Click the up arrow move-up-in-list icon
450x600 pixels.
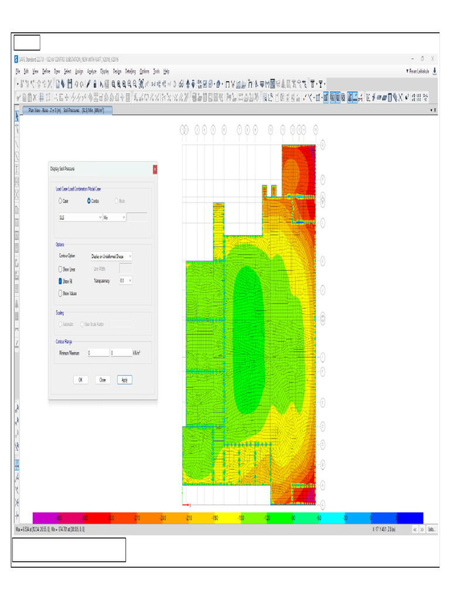tap(188, 84)
